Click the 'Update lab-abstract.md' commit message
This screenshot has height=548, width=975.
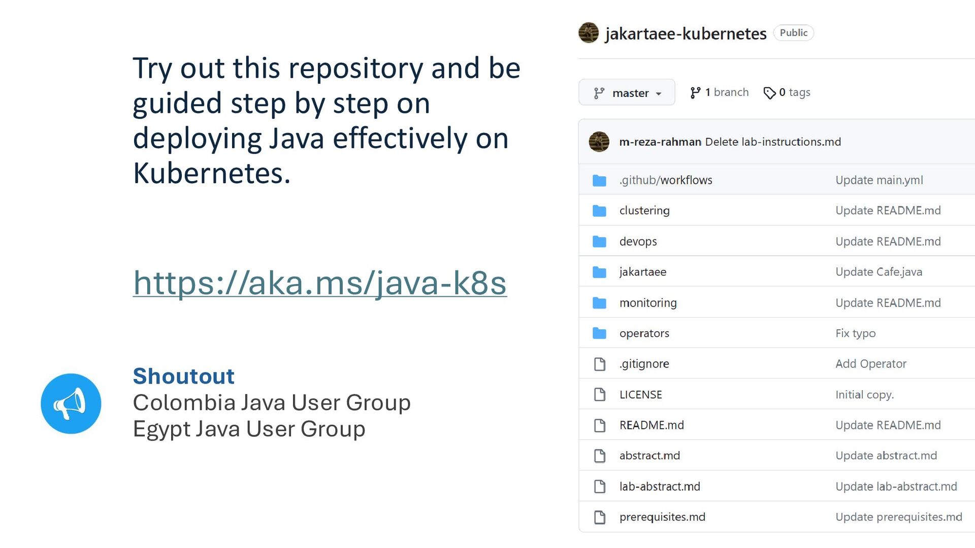coord(896,487)
